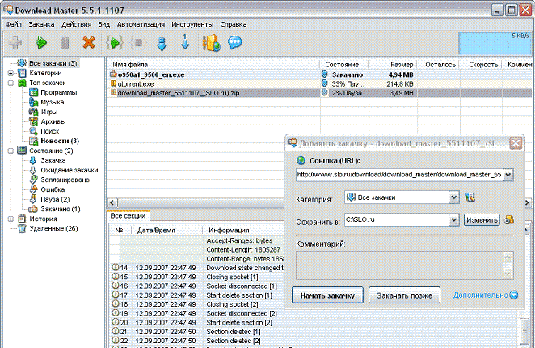Select Все закачки (3) in the tree
Viewport: 535px width, 348px height.
coord(53,63)
